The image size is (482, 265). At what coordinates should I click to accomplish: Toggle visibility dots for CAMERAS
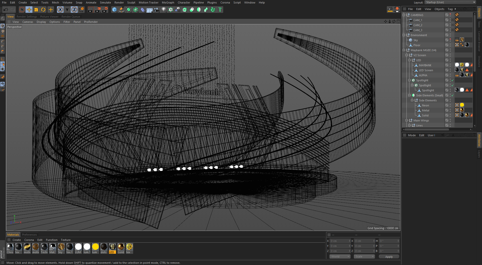(450, 15)
